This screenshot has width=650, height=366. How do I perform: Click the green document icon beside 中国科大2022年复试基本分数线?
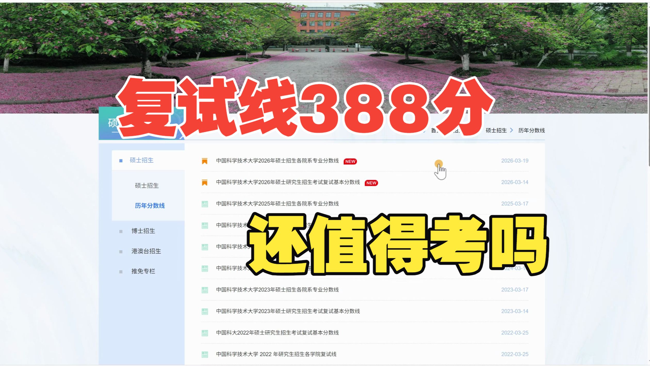pos(205,333)
